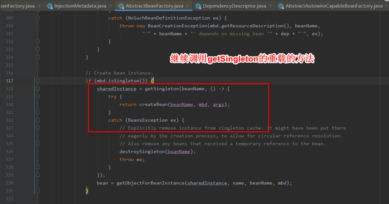389x204 pixels.
Task: Fold the catch block at line 322
Action: 38,120
